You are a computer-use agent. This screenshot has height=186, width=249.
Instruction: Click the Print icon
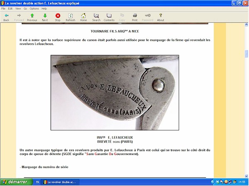point(135,16)
